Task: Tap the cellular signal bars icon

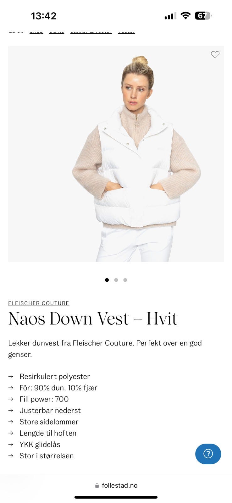Action: pyautogui.click(x=170, y=16)
